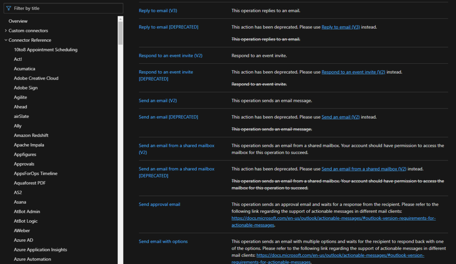Screen dimensions: 456x264
Task: Expand the Custom connectors section
Action: click(6, 30)
